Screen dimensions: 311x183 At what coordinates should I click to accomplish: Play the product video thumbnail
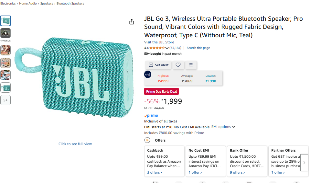click(x=5, y=33)
